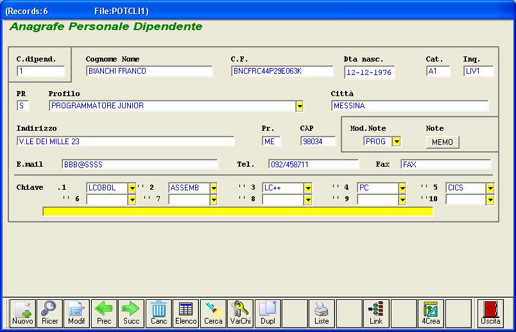The image size is (516, 332).
Task: Click the Anagrafe Personale Dipendente heading
Action: pyautogui.click(x=106, y=27)
